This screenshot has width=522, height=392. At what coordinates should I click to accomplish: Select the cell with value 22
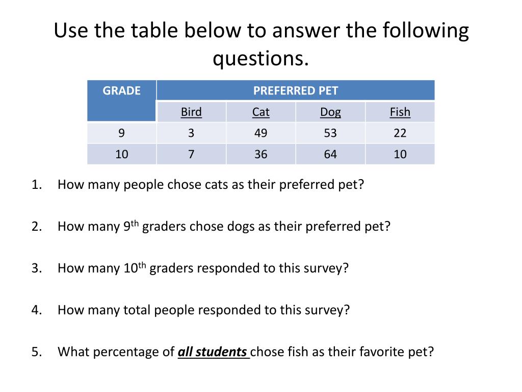[x=400, y=133]
